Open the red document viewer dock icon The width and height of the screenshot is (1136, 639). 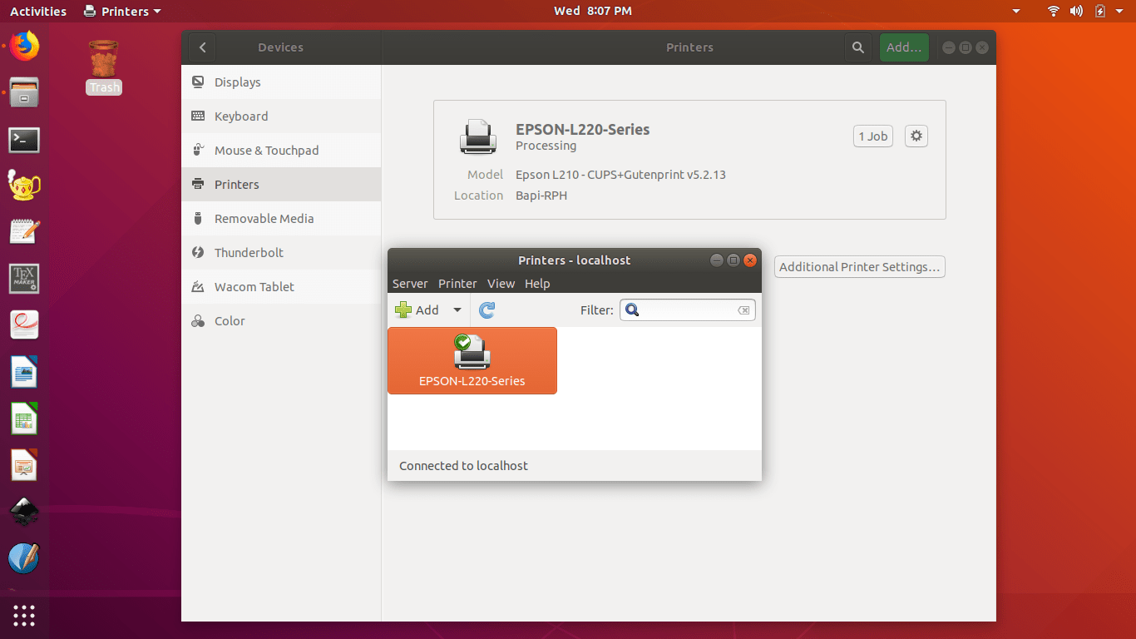(x=24, y=324)
